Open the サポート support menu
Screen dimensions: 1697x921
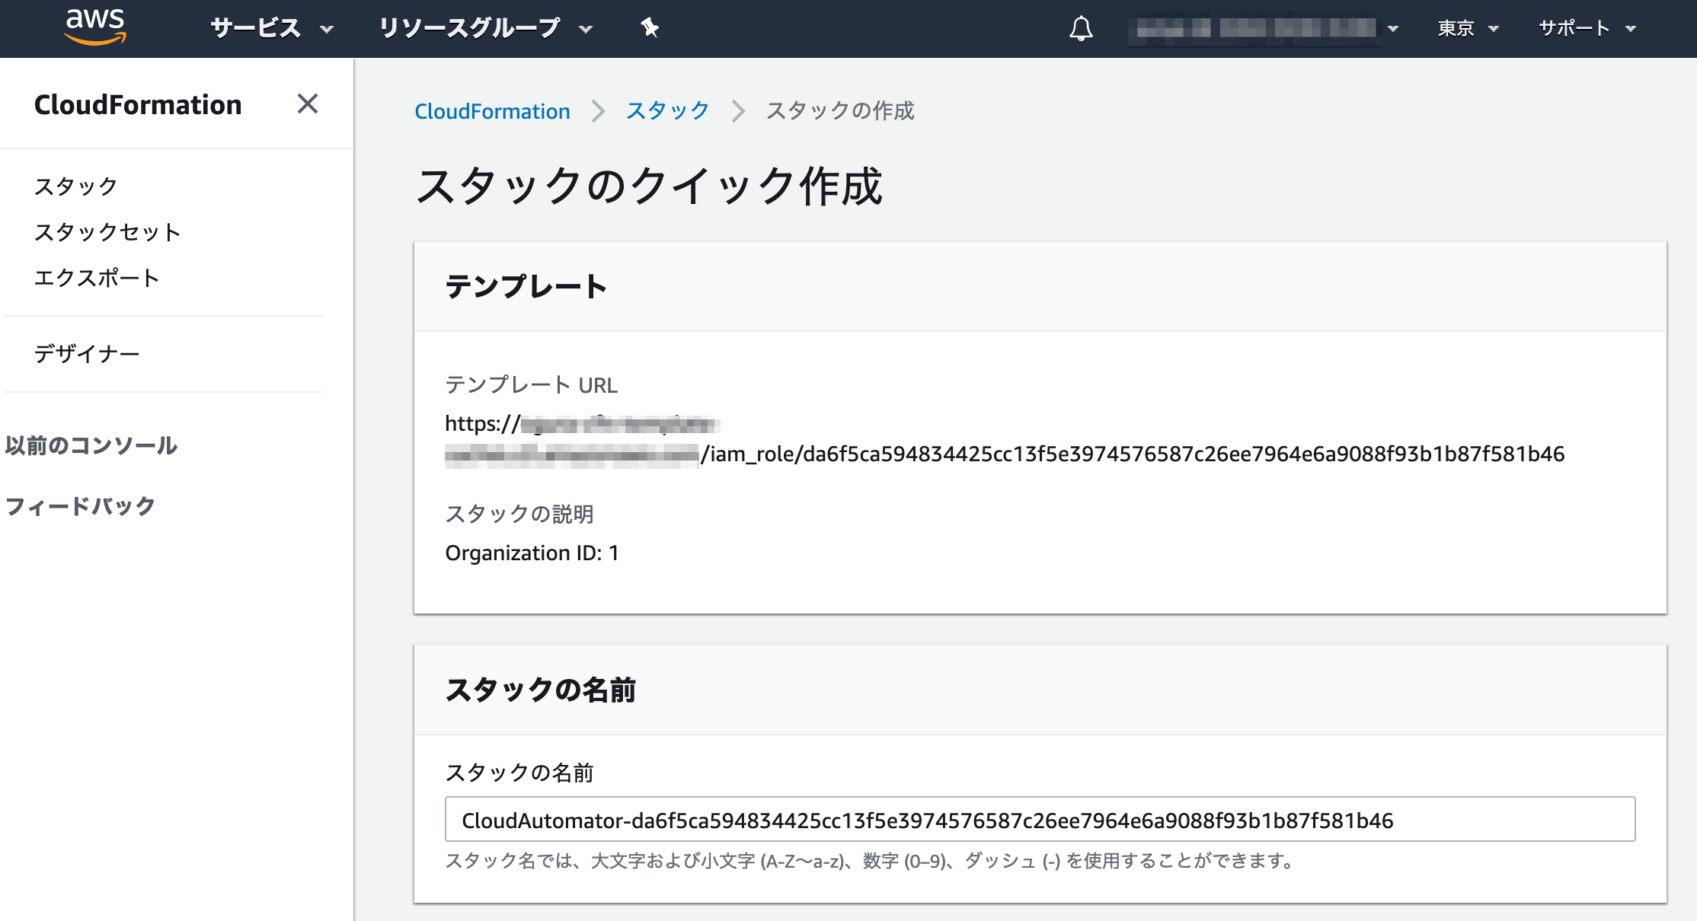(x=1587, y=29)
